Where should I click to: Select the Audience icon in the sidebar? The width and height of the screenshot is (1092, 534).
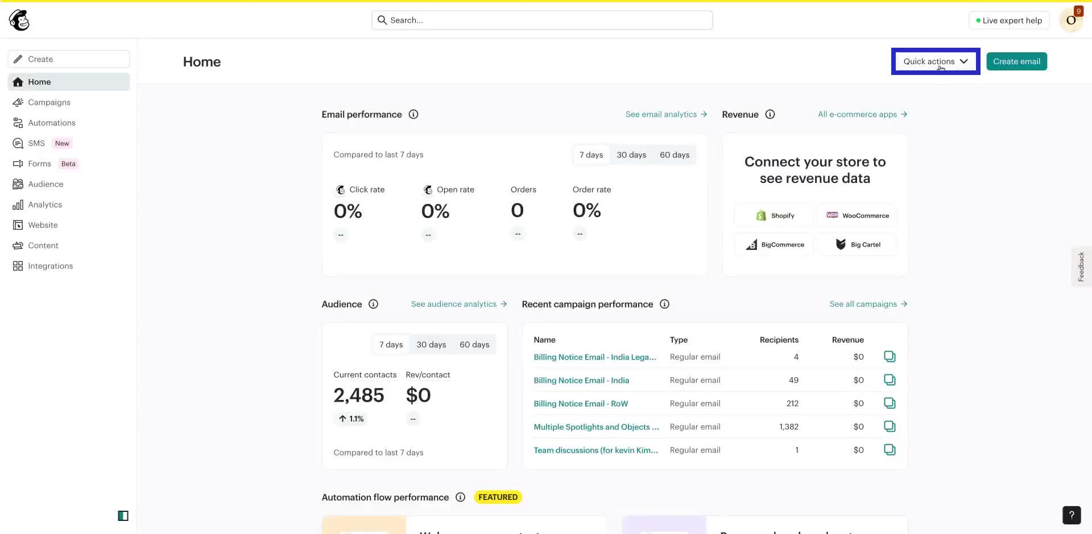(x=18, y=184)
